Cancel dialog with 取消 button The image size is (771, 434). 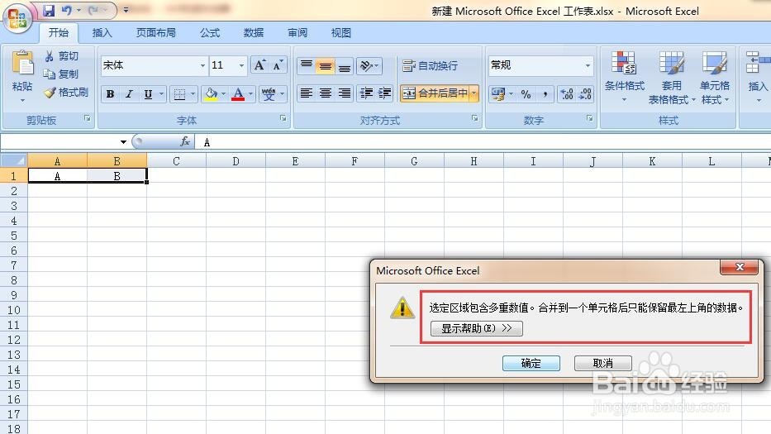(x=603, y=363)
